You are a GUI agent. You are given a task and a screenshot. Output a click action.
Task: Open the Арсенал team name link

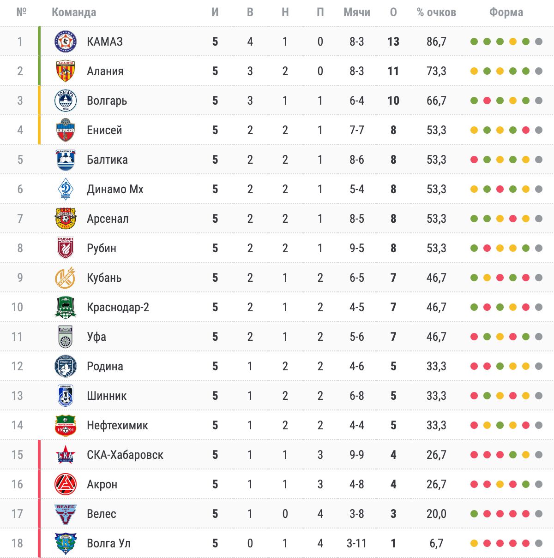pyautogui.click(x=108, y=219)
